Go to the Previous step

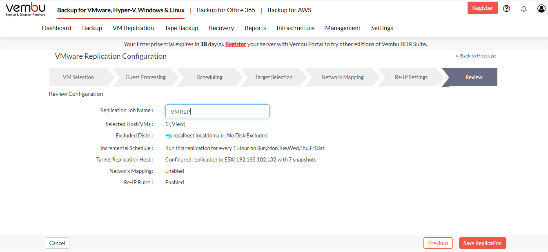pyautogui.click(x=438, y=243)
